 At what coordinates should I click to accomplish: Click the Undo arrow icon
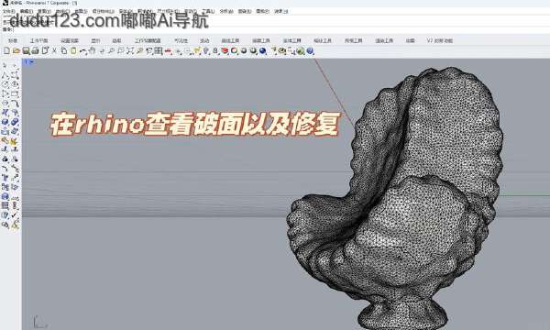(82, 51)
